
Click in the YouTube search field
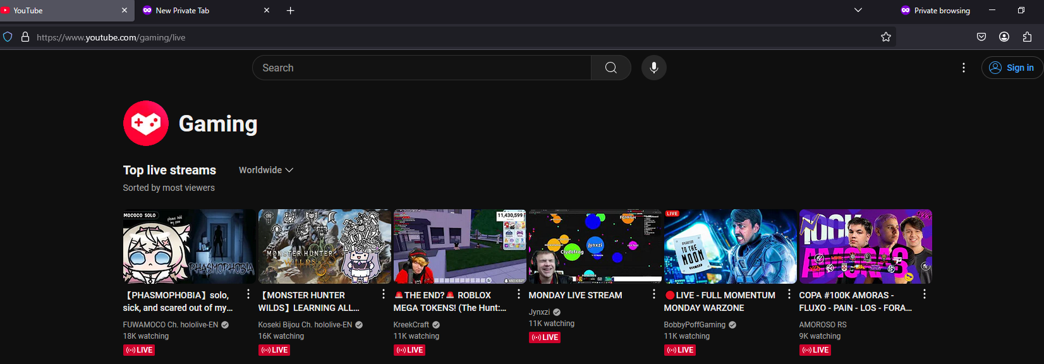[422, 68]
